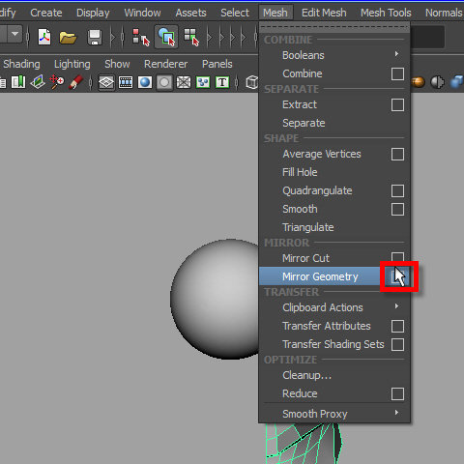Click the gray sphere in viewport

[x=216, y=299]
